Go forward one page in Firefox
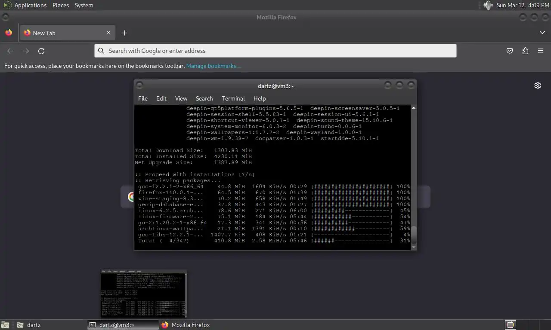 (x=26, y=51)
